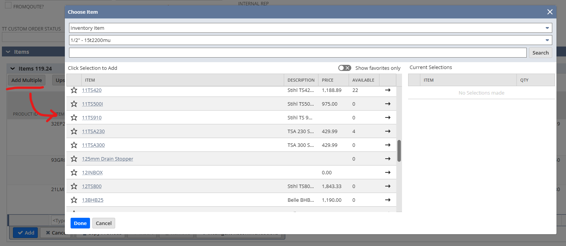Mark 11TSA230 as favorite star

(x=74, y=131)
